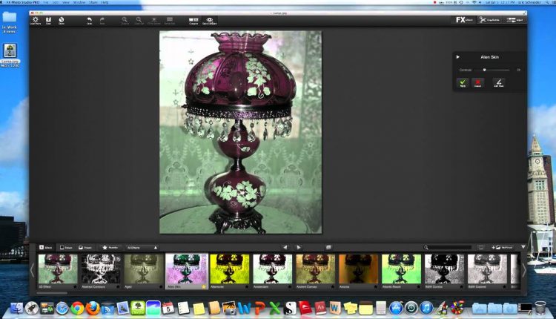Open Firefox from the Dock
The width and height of the screenshot is (556, 319).
click(x=93, y=308)
